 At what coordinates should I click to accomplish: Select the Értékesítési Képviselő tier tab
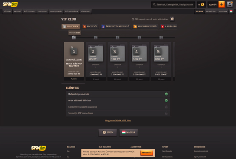pos(115,26)
